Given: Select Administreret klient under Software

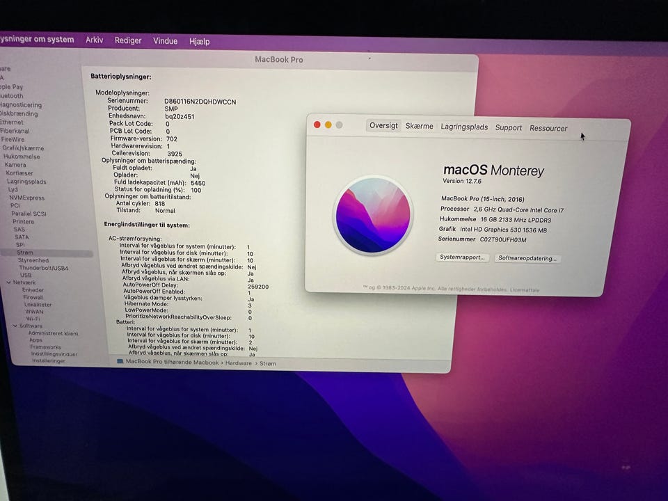Looking at the screenshot, I should pyautogui.click(x=54, y=333).
